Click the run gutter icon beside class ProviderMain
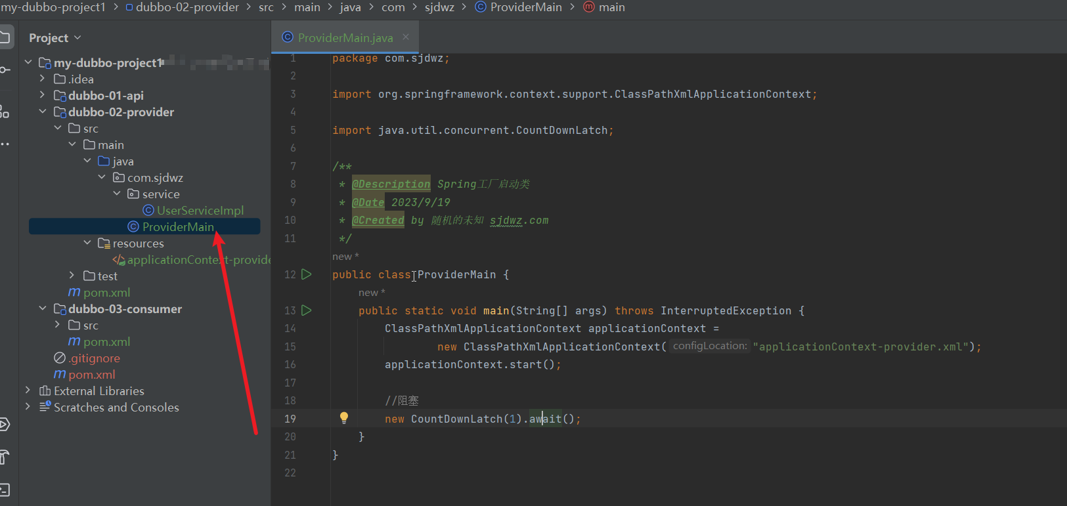This screenshot has height=506, width=1067. (x=307, y=274)
